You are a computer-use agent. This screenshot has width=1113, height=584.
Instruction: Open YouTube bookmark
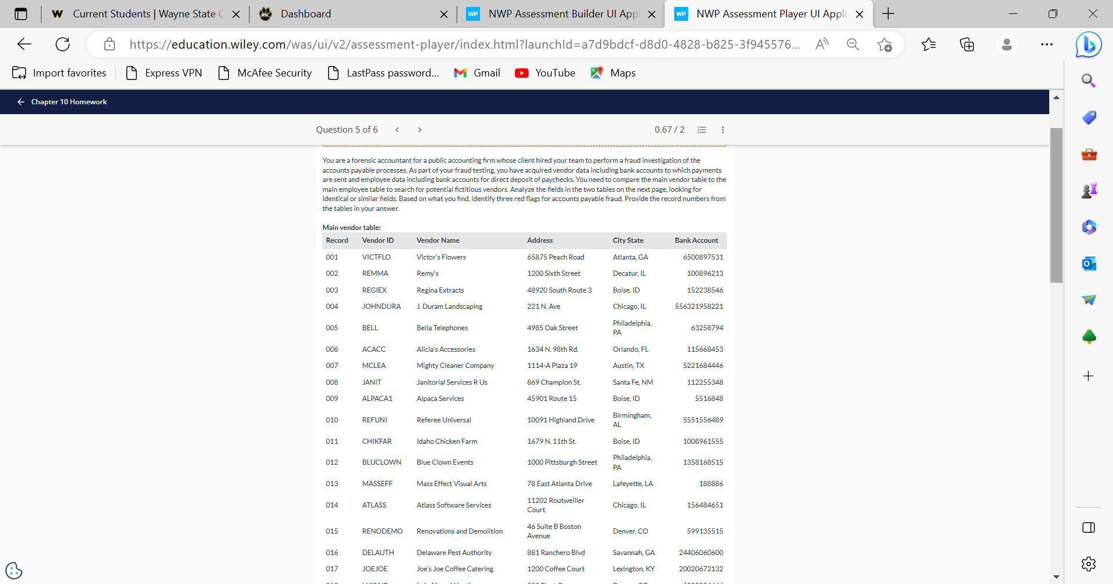click(545, 73)
